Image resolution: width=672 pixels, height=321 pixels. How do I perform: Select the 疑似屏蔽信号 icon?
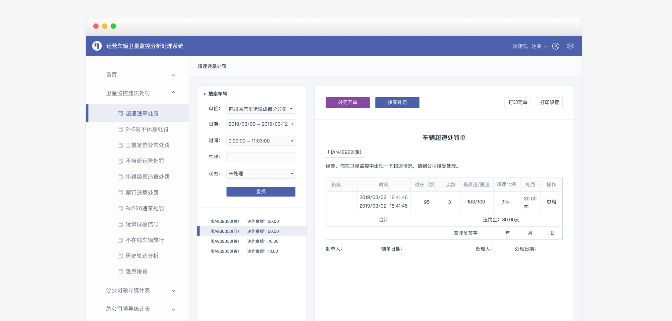pyautogui.click(x=120, y=224)
